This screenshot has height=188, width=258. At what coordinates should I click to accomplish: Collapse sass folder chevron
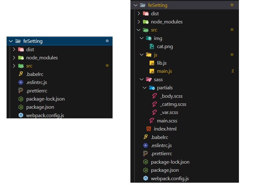(141, 79)
